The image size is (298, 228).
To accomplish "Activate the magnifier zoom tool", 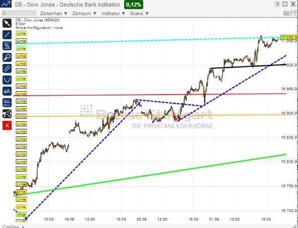I will tap(7, 57).
